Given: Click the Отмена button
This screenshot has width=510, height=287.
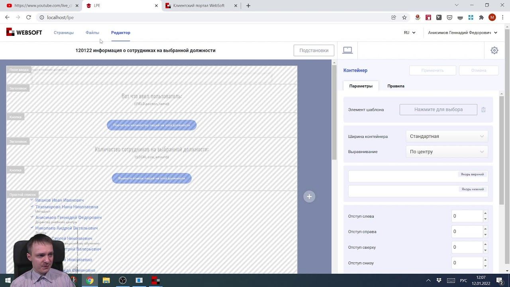Looking at the screenshot, I should (479, 71).
